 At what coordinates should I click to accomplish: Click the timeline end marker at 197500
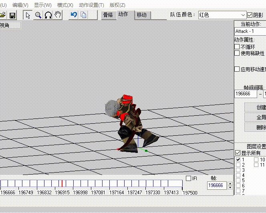tap(182, 188)
